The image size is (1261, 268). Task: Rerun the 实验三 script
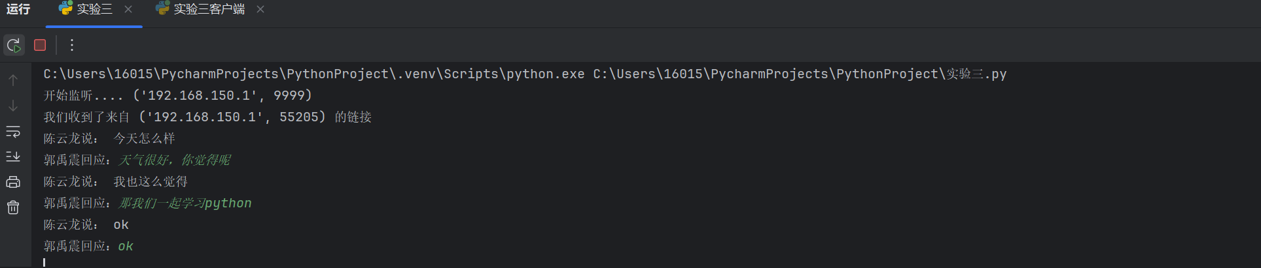(x=14, y=45)
